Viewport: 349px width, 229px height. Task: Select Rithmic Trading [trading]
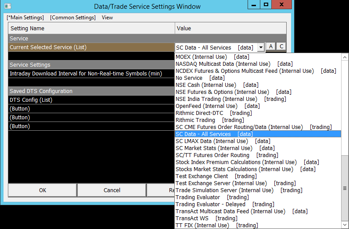258,120
